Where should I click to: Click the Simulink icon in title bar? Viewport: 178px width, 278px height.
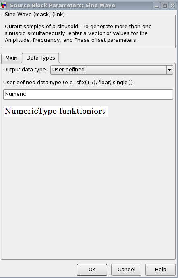pos(3,5)
